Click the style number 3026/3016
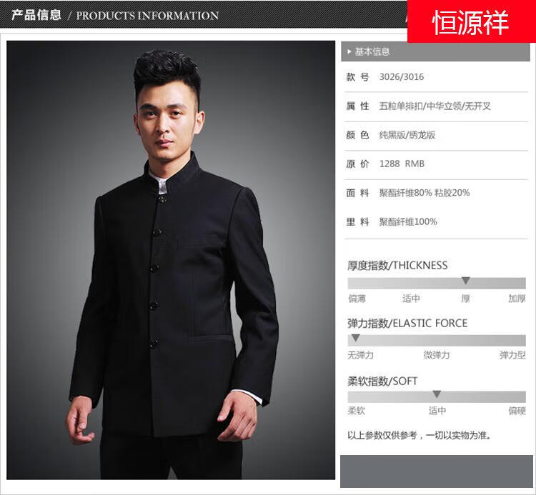The image size is (536, 495). (402, 77)
